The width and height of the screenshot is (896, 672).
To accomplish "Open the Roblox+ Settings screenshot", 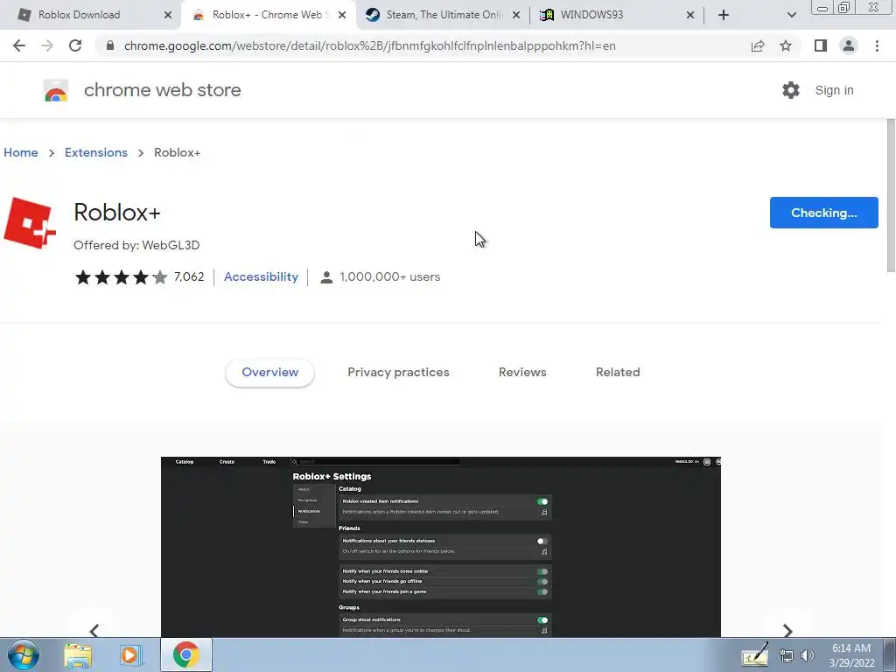I will [441, 547].
